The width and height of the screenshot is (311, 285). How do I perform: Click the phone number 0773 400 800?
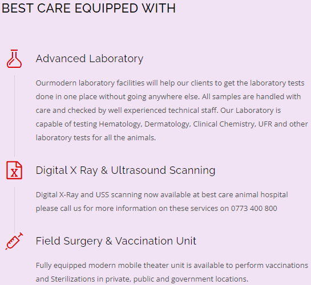tap(254, 209)
